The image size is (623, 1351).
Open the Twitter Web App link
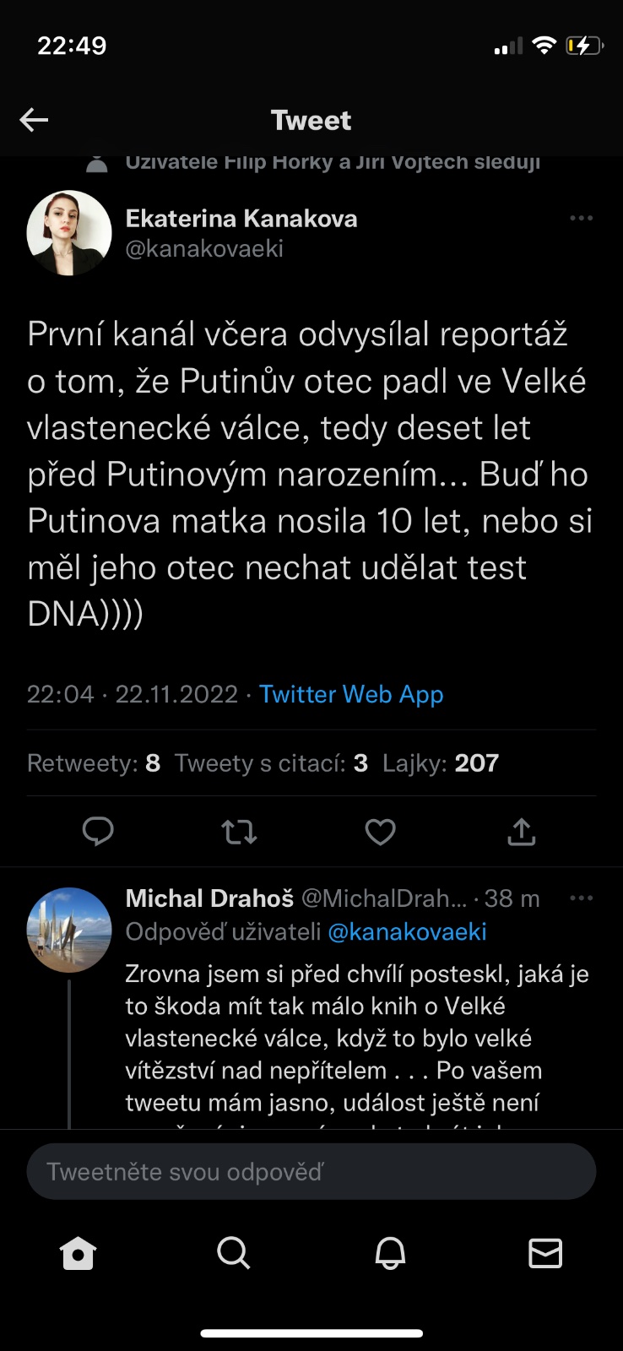tap(351, 694)
